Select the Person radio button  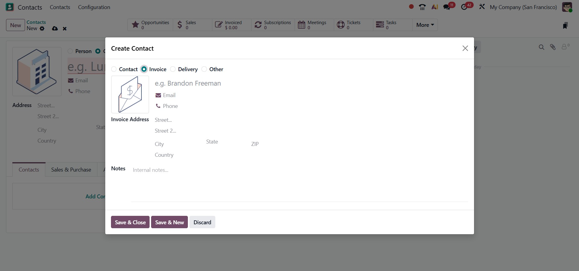click(x=70, y=51)
